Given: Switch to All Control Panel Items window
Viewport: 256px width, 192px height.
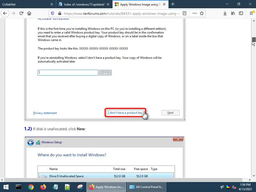Looking at the screenshot, I should [x=146, y=187].
